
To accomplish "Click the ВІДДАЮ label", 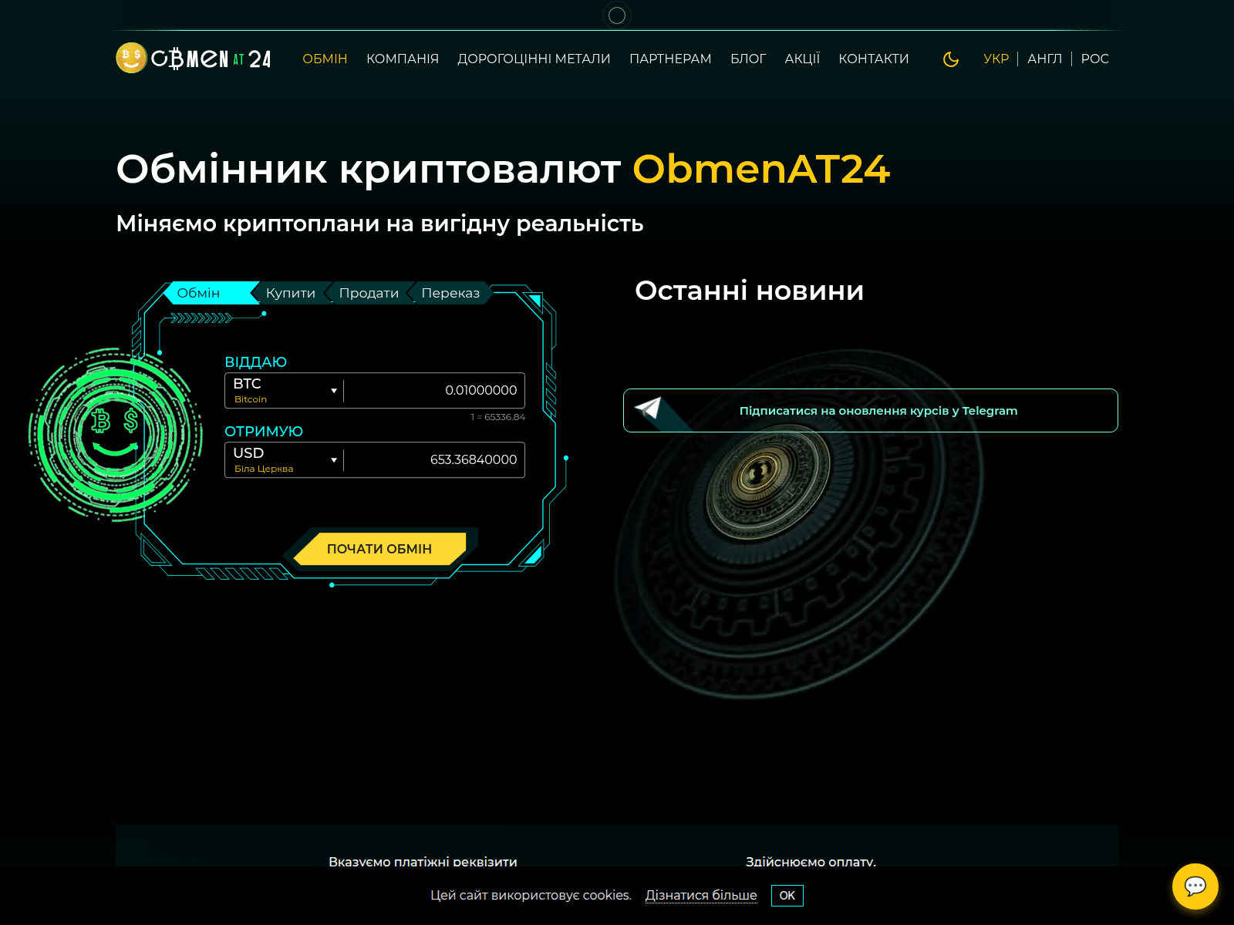I will point(255,362).
